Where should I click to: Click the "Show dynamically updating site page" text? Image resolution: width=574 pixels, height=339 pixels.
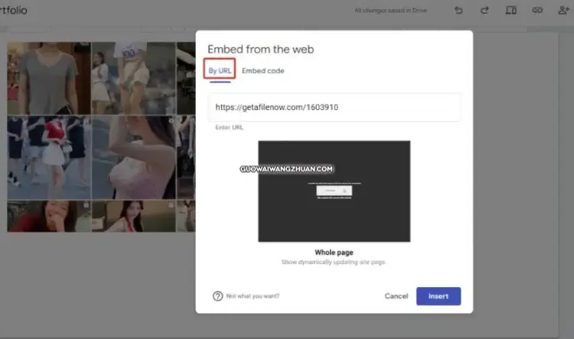pyautogui.click(x=334, y=262)
